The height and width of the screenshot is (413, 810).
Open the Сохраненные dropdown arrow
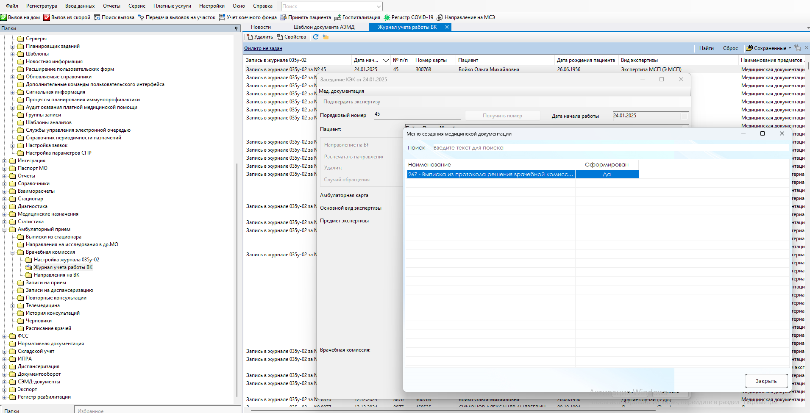(790, 48)
